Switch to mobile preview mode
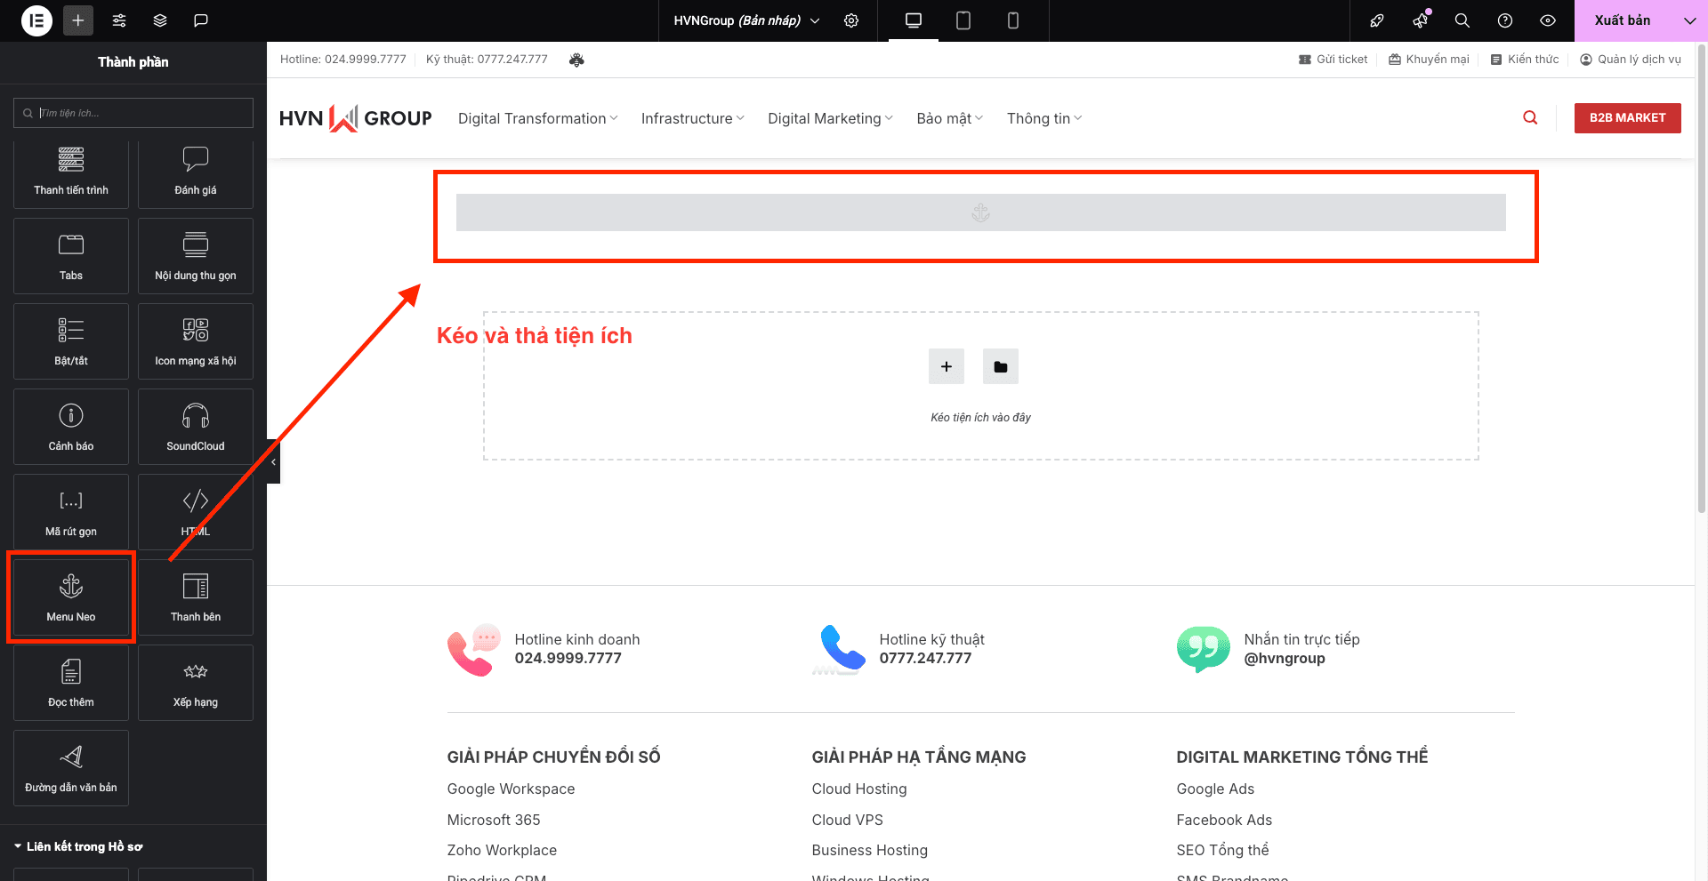The height and width of the screenshot is (881, 1708). point(1012,20)
